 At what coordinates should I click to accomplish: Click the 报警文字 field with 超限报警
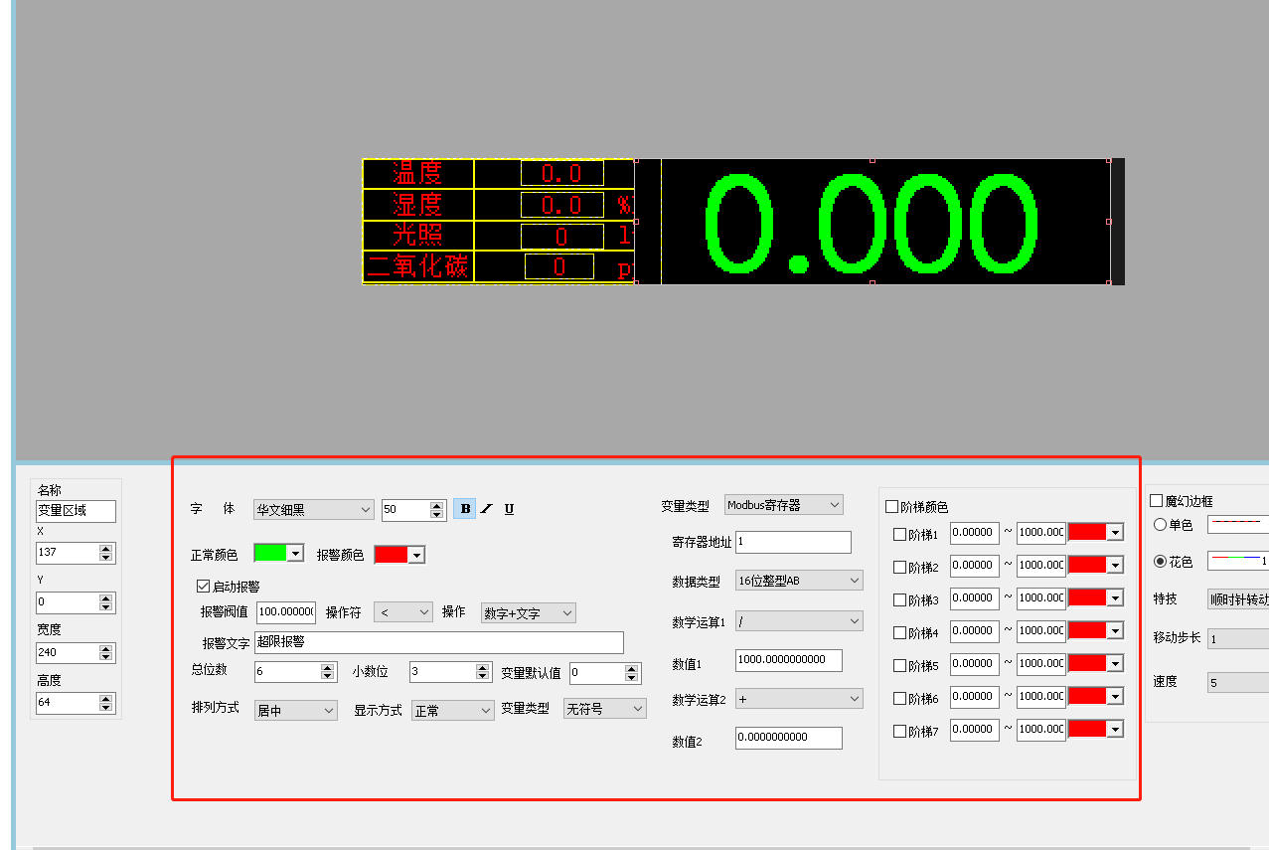click(x=438, y=642)
